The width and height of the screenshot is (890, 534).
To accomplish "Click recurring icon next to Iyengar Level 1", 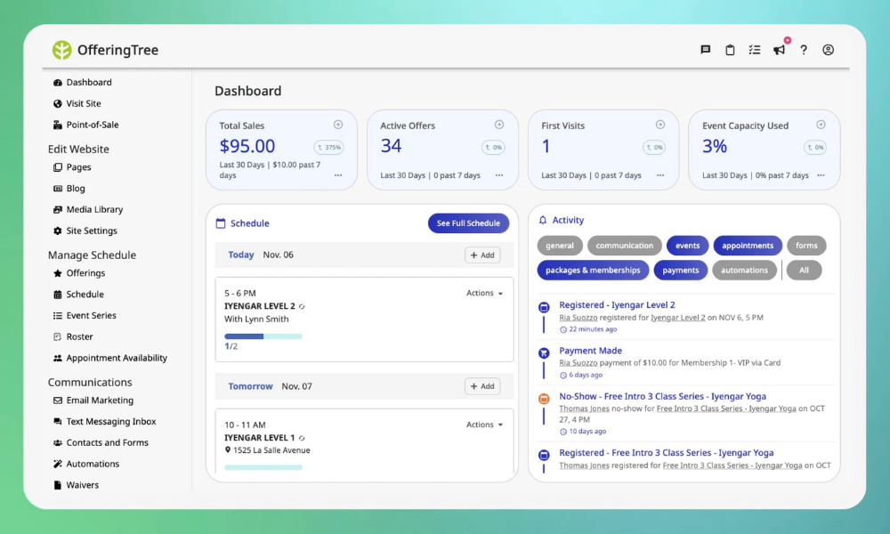I will point(302,438).
